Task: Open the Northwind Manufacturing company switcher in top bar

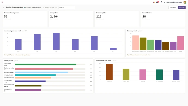Action: click(174, 2)
